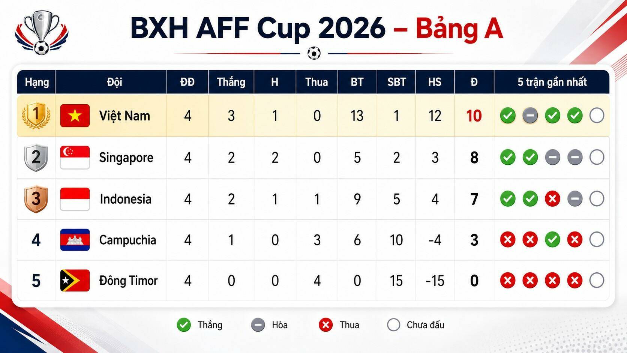The image size is (627, 353).
Task: Click the Việt Nam flag icon
Action: [75, 116]
